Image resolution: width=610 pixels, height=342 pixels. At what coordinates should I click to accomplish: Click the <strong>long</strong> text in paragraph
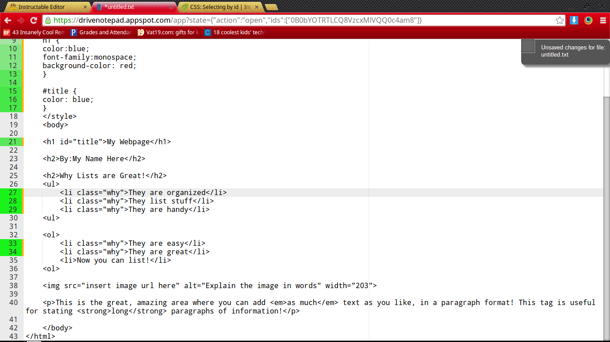pos(121,311)
